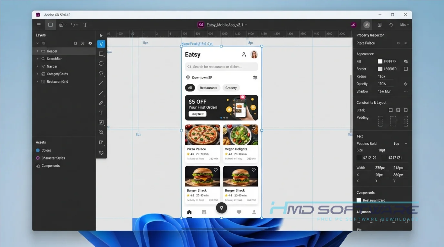Toggle favorite heart on Pizza Palace card
444x247 pixels.
tap(216, 129)
